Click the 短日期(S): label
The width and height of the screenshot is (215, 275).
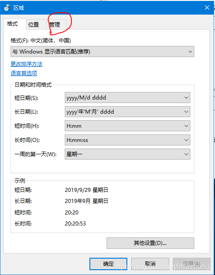[26, 98]
